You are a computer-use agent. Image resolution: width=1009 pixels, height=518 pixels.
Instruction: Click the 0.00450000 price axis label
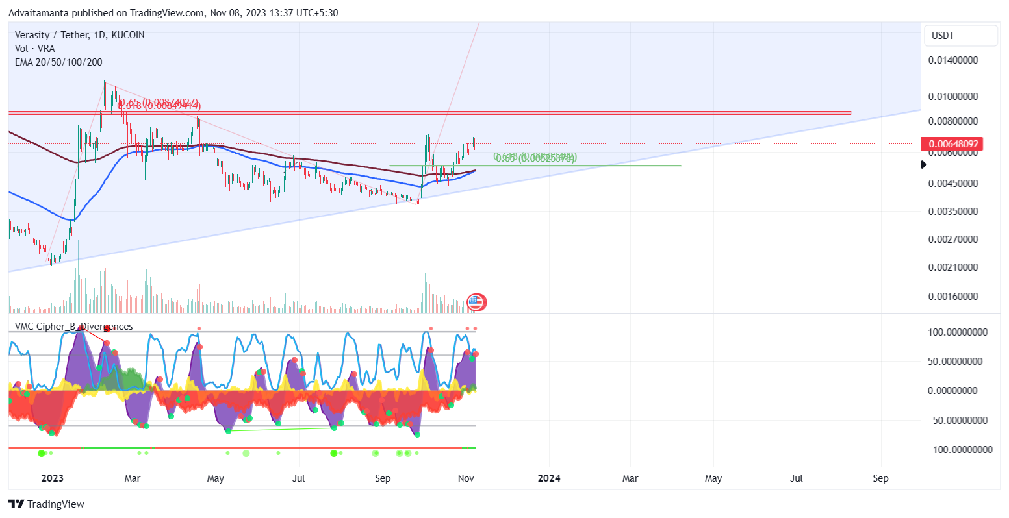(952, 184)
